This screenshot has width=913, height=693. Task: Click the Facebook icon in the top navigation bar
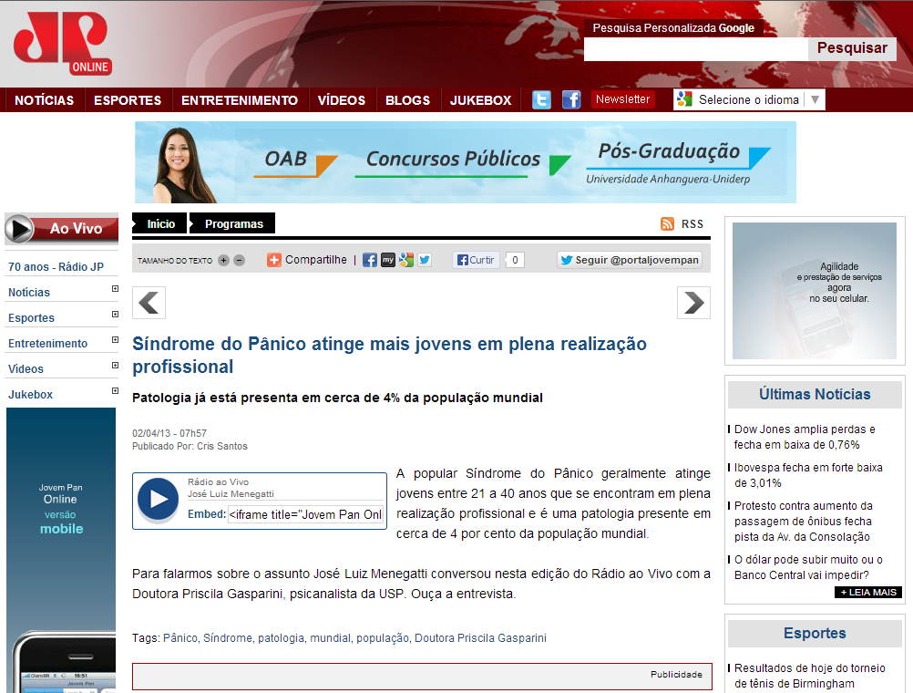pyautogui.click(x=571, y=100)
